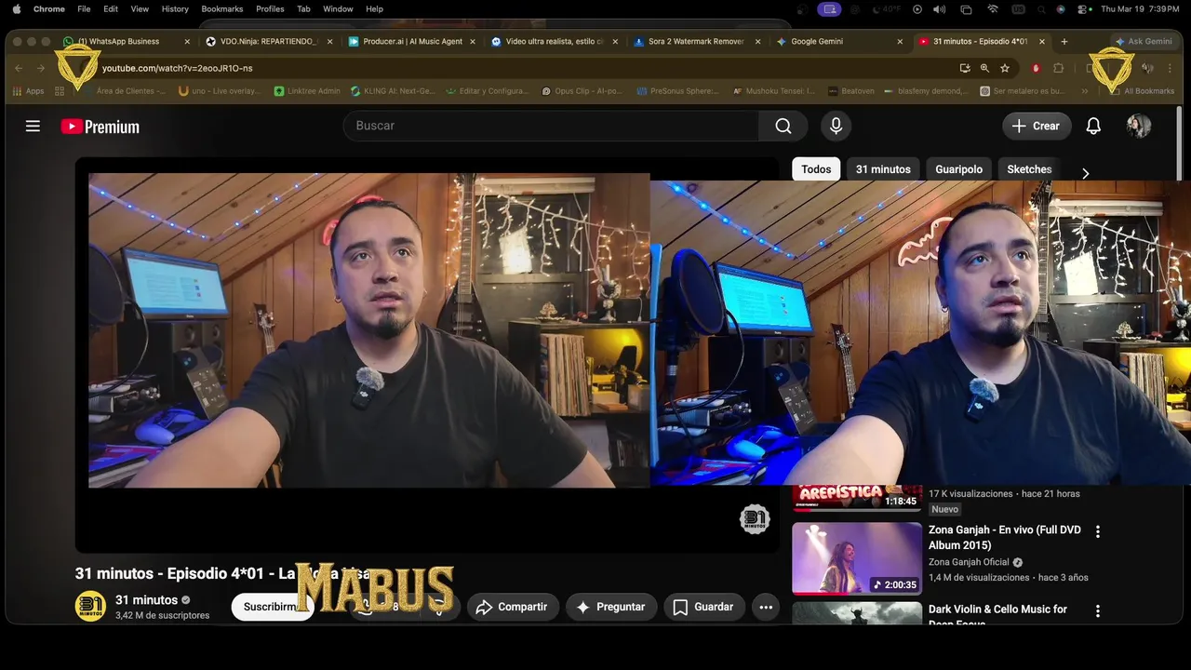Image resolution: width=1191 pixels, height=670 pixels.
Task: Open the Linktree Admin bookmark
Action: click(307, 91)
